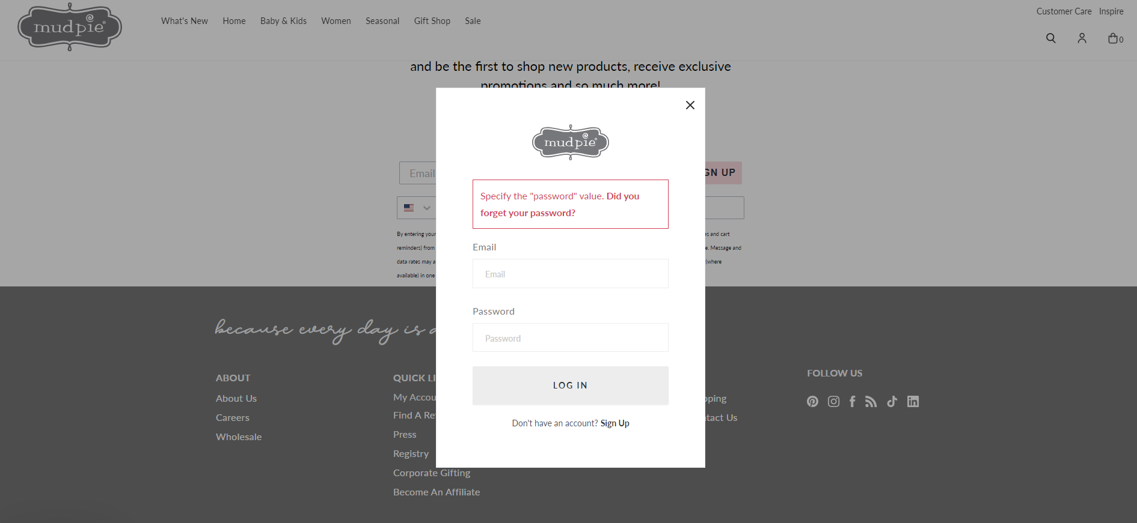Click the account user icon
Screen dimensions: 1137x523
(x=1082, y=38)
